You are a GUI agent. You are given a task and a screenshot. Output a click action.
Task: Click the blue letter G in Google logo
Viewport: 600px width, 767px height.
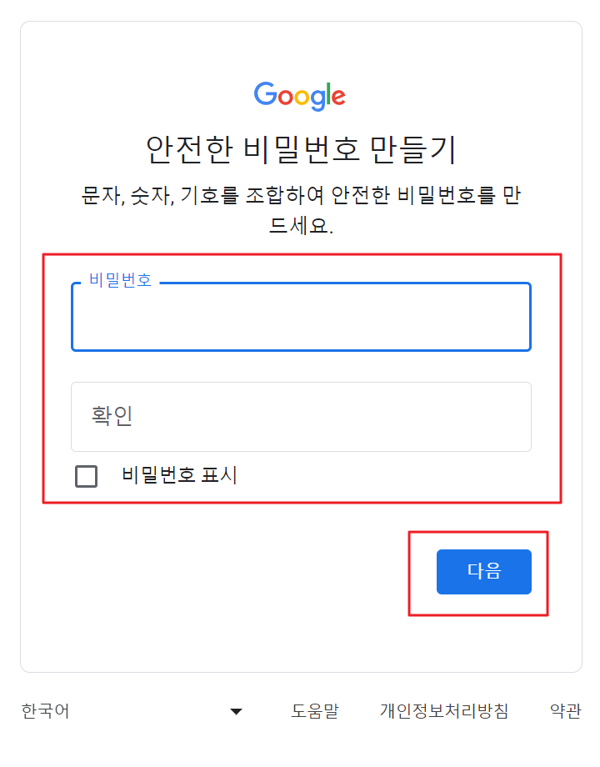(x=265, y=96)
